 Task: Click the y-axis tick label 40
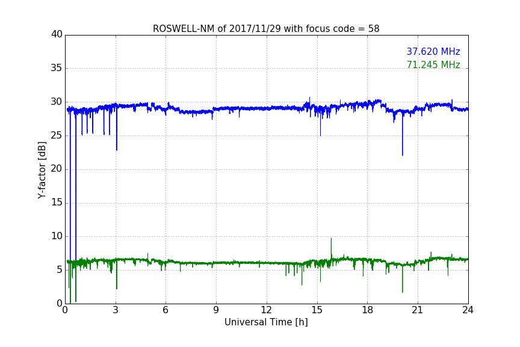pyautogui.click(x=57, y=34)
